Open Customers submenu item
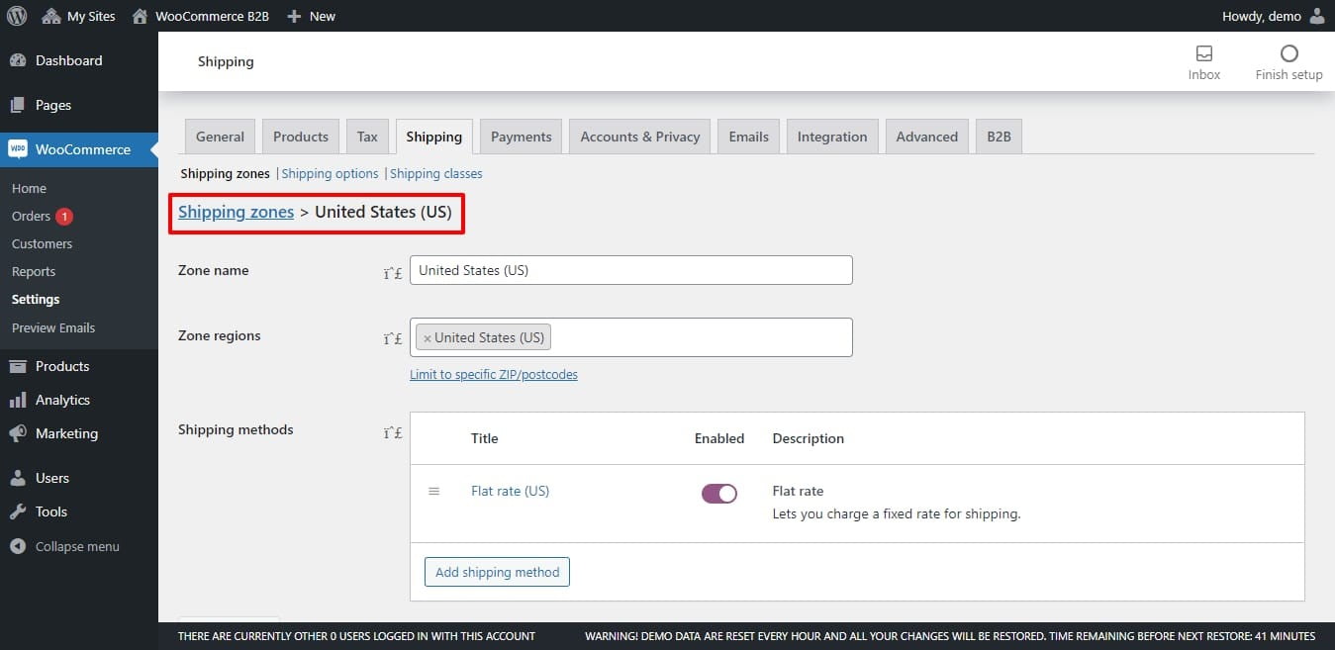The height and width of the screenshot is (650, 1335). (x=42, y=243)
